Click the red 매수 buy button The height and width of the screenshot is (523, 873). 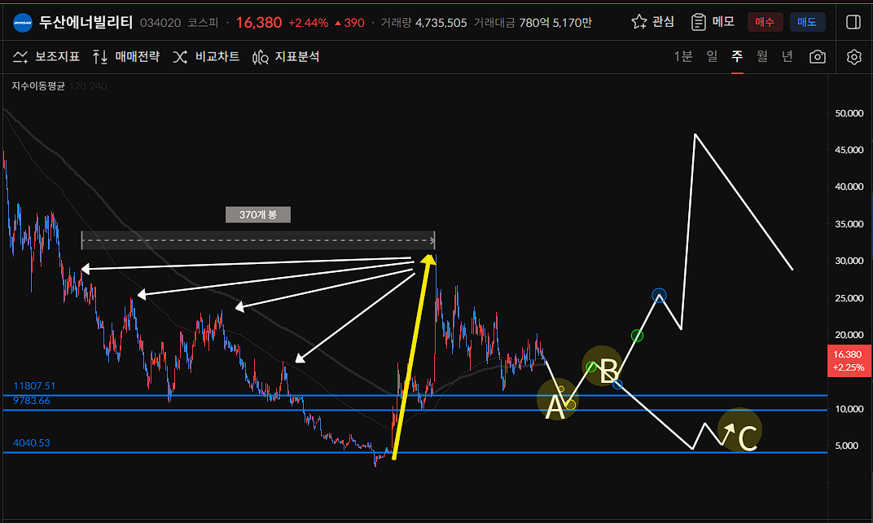(765, 22)
